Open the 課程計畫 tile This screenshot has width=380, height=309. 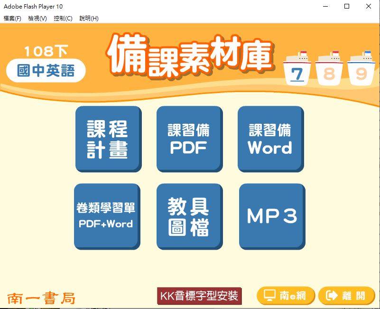(x=109, y=139)
